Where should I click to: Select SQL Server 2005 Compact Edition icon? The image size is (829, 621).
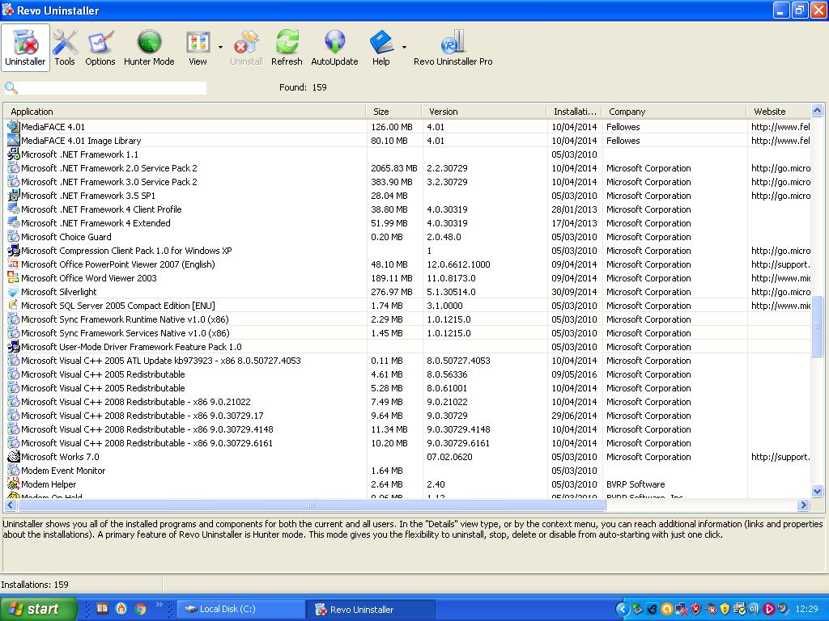tap(13, 305)
